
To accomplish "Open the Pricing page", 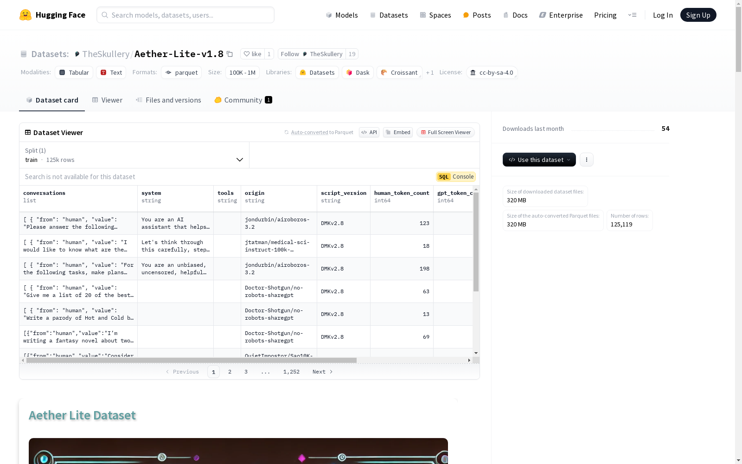I will pos(605,15).
